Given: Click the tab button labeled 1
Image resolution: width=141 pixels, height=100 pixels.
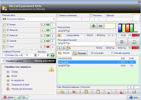Looking at the screenshot, I should (x=59, y=48).
